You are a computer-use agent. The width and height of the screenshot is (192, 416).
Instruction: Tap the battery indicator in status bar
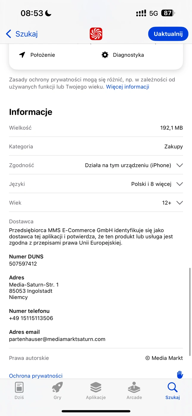168,13
